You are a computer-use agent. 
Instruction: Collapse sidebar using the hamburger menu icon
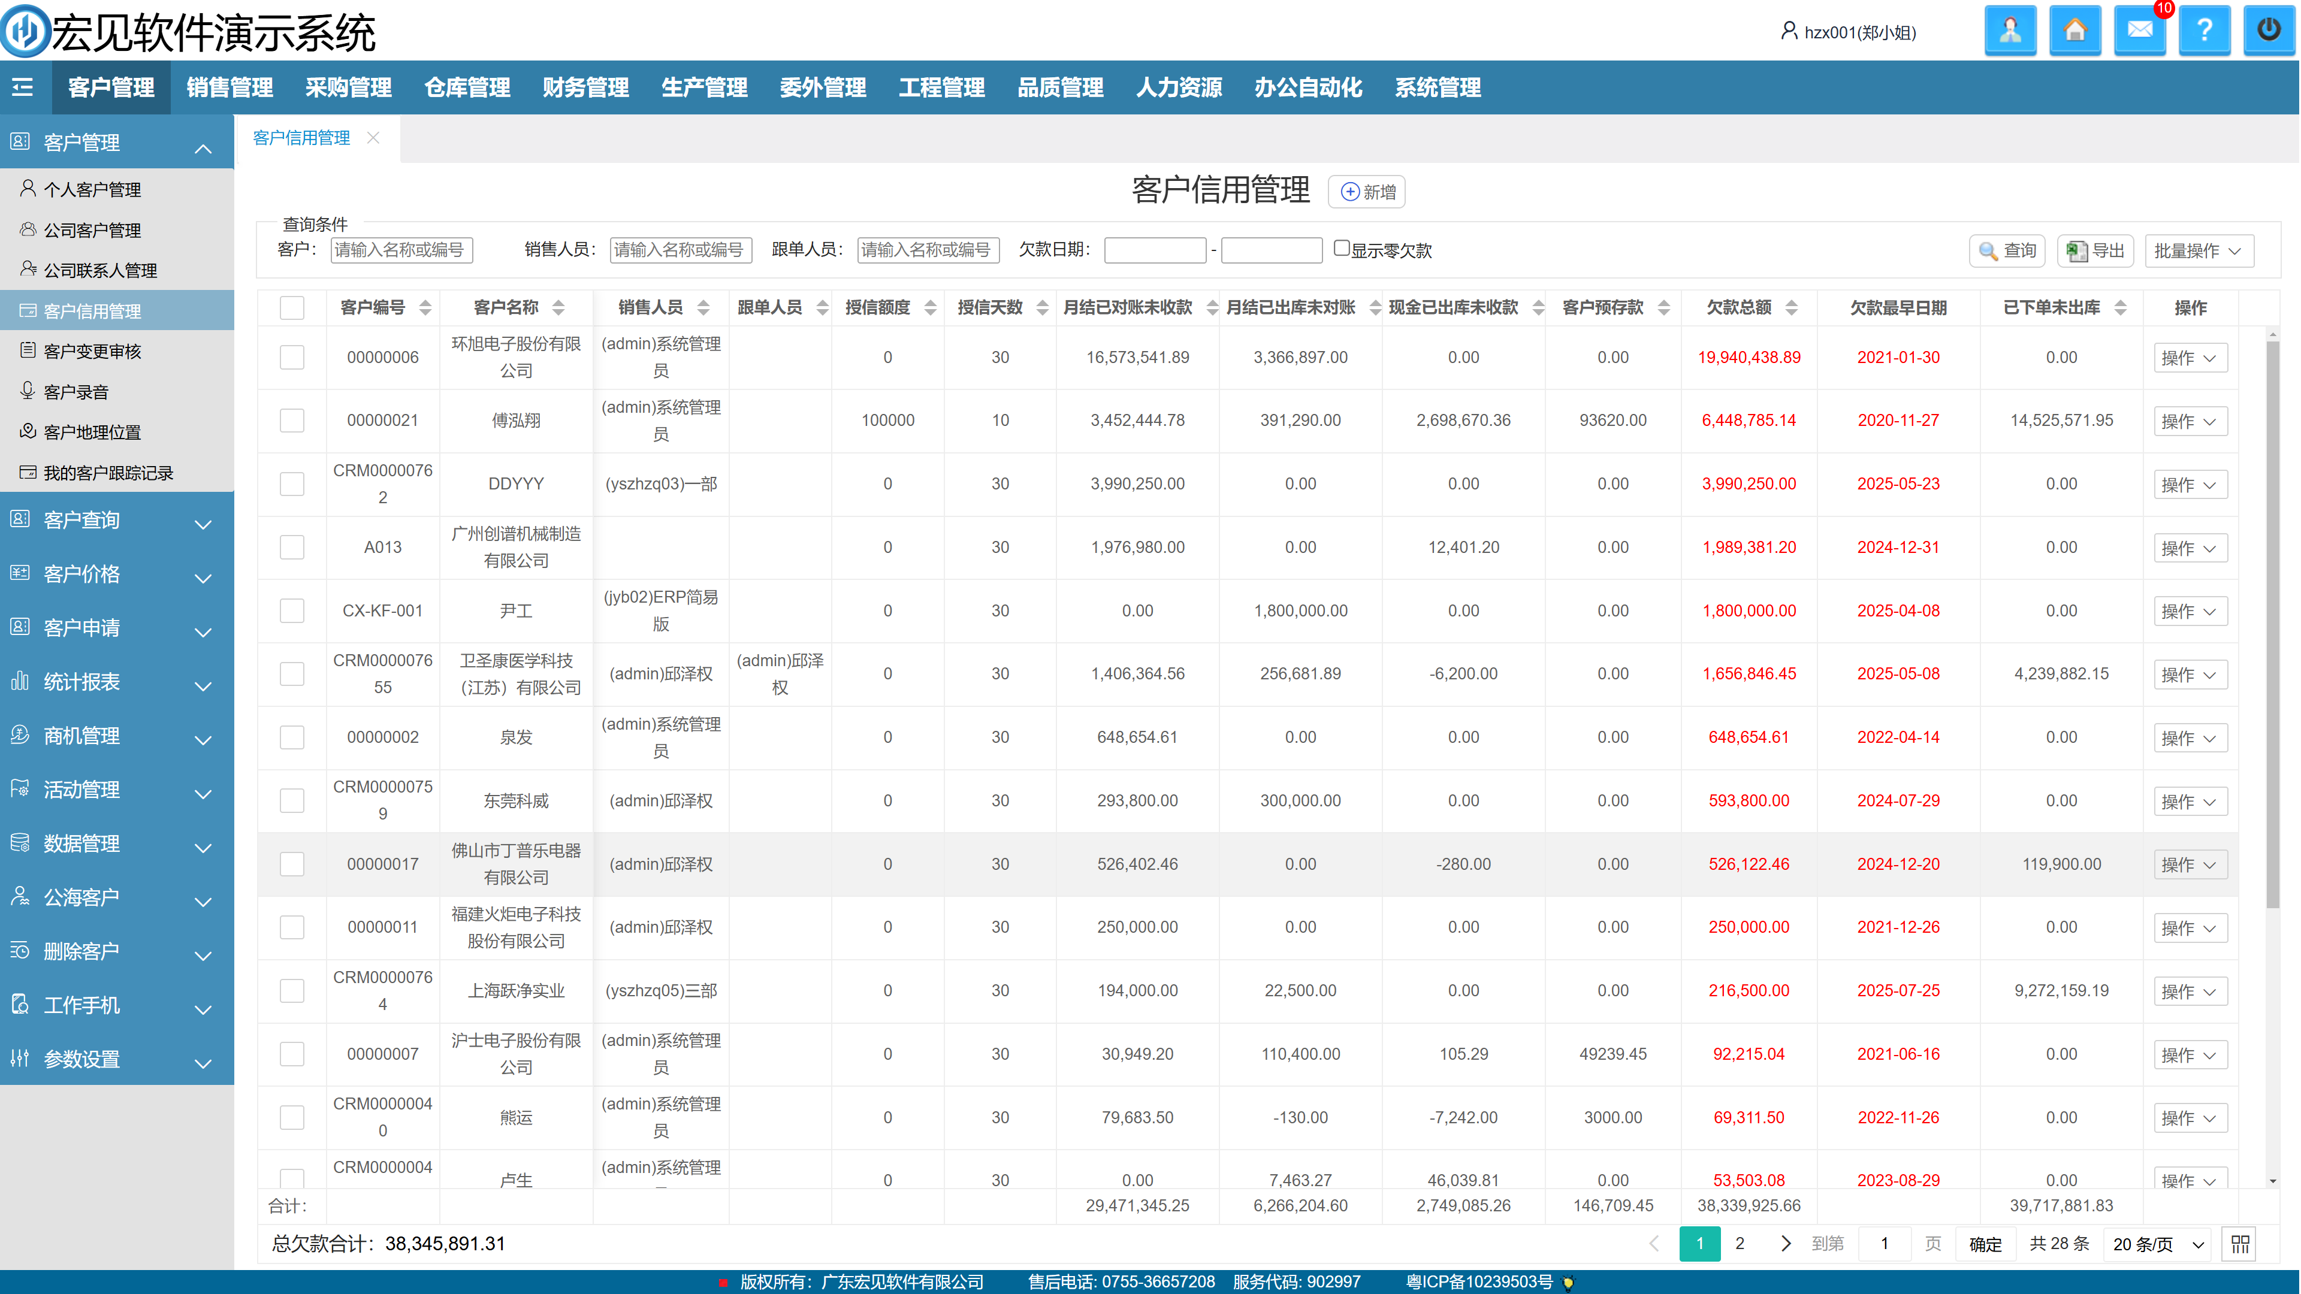click(23, 87)
